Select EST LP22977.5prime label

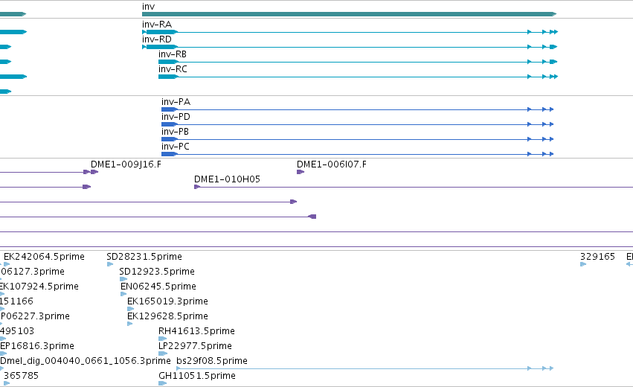(x=195, y=346)
